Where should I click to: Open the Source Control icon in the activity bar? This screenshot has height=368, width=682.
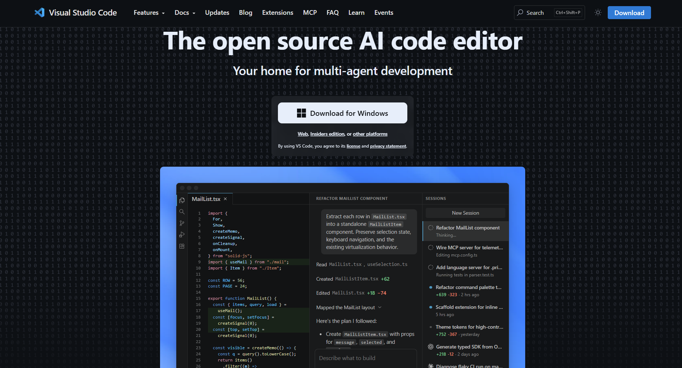[182, 223]
